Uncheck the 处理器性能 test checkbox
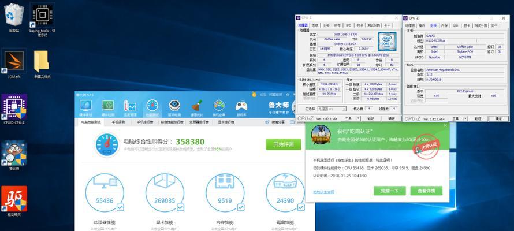Screen dimensions: 514x231 120,207
